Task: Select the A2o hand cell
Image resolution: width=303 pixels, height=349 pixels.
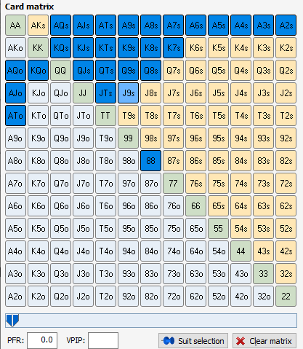Action: [15, 297]
